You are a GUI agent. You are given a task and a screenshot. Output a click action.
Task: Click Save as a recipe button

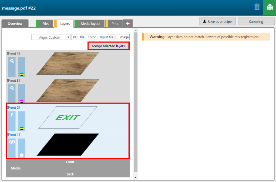pyautogui.click(x=217, y=22)
